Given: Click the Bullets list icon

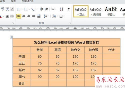Looking at the screenshot, I should (x=19, y=9).
